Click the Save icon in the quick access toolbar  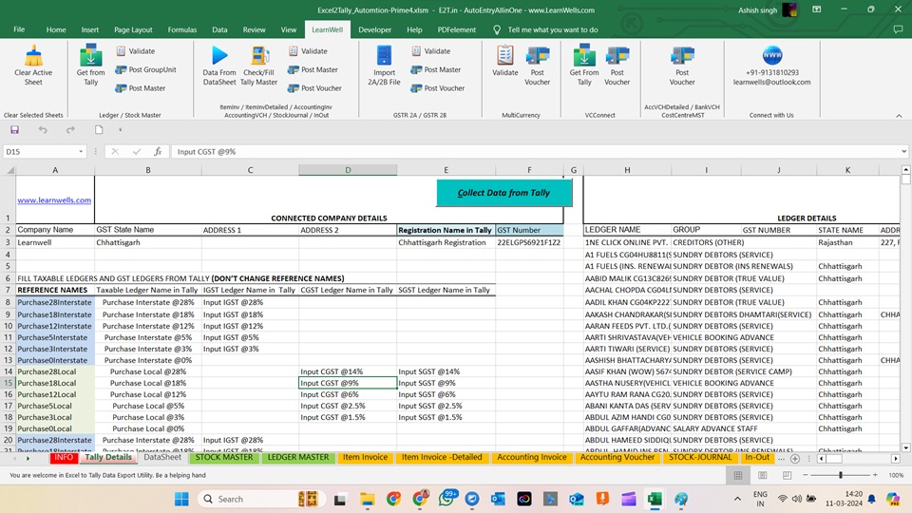pyautogui.click(x=15, y=130)
